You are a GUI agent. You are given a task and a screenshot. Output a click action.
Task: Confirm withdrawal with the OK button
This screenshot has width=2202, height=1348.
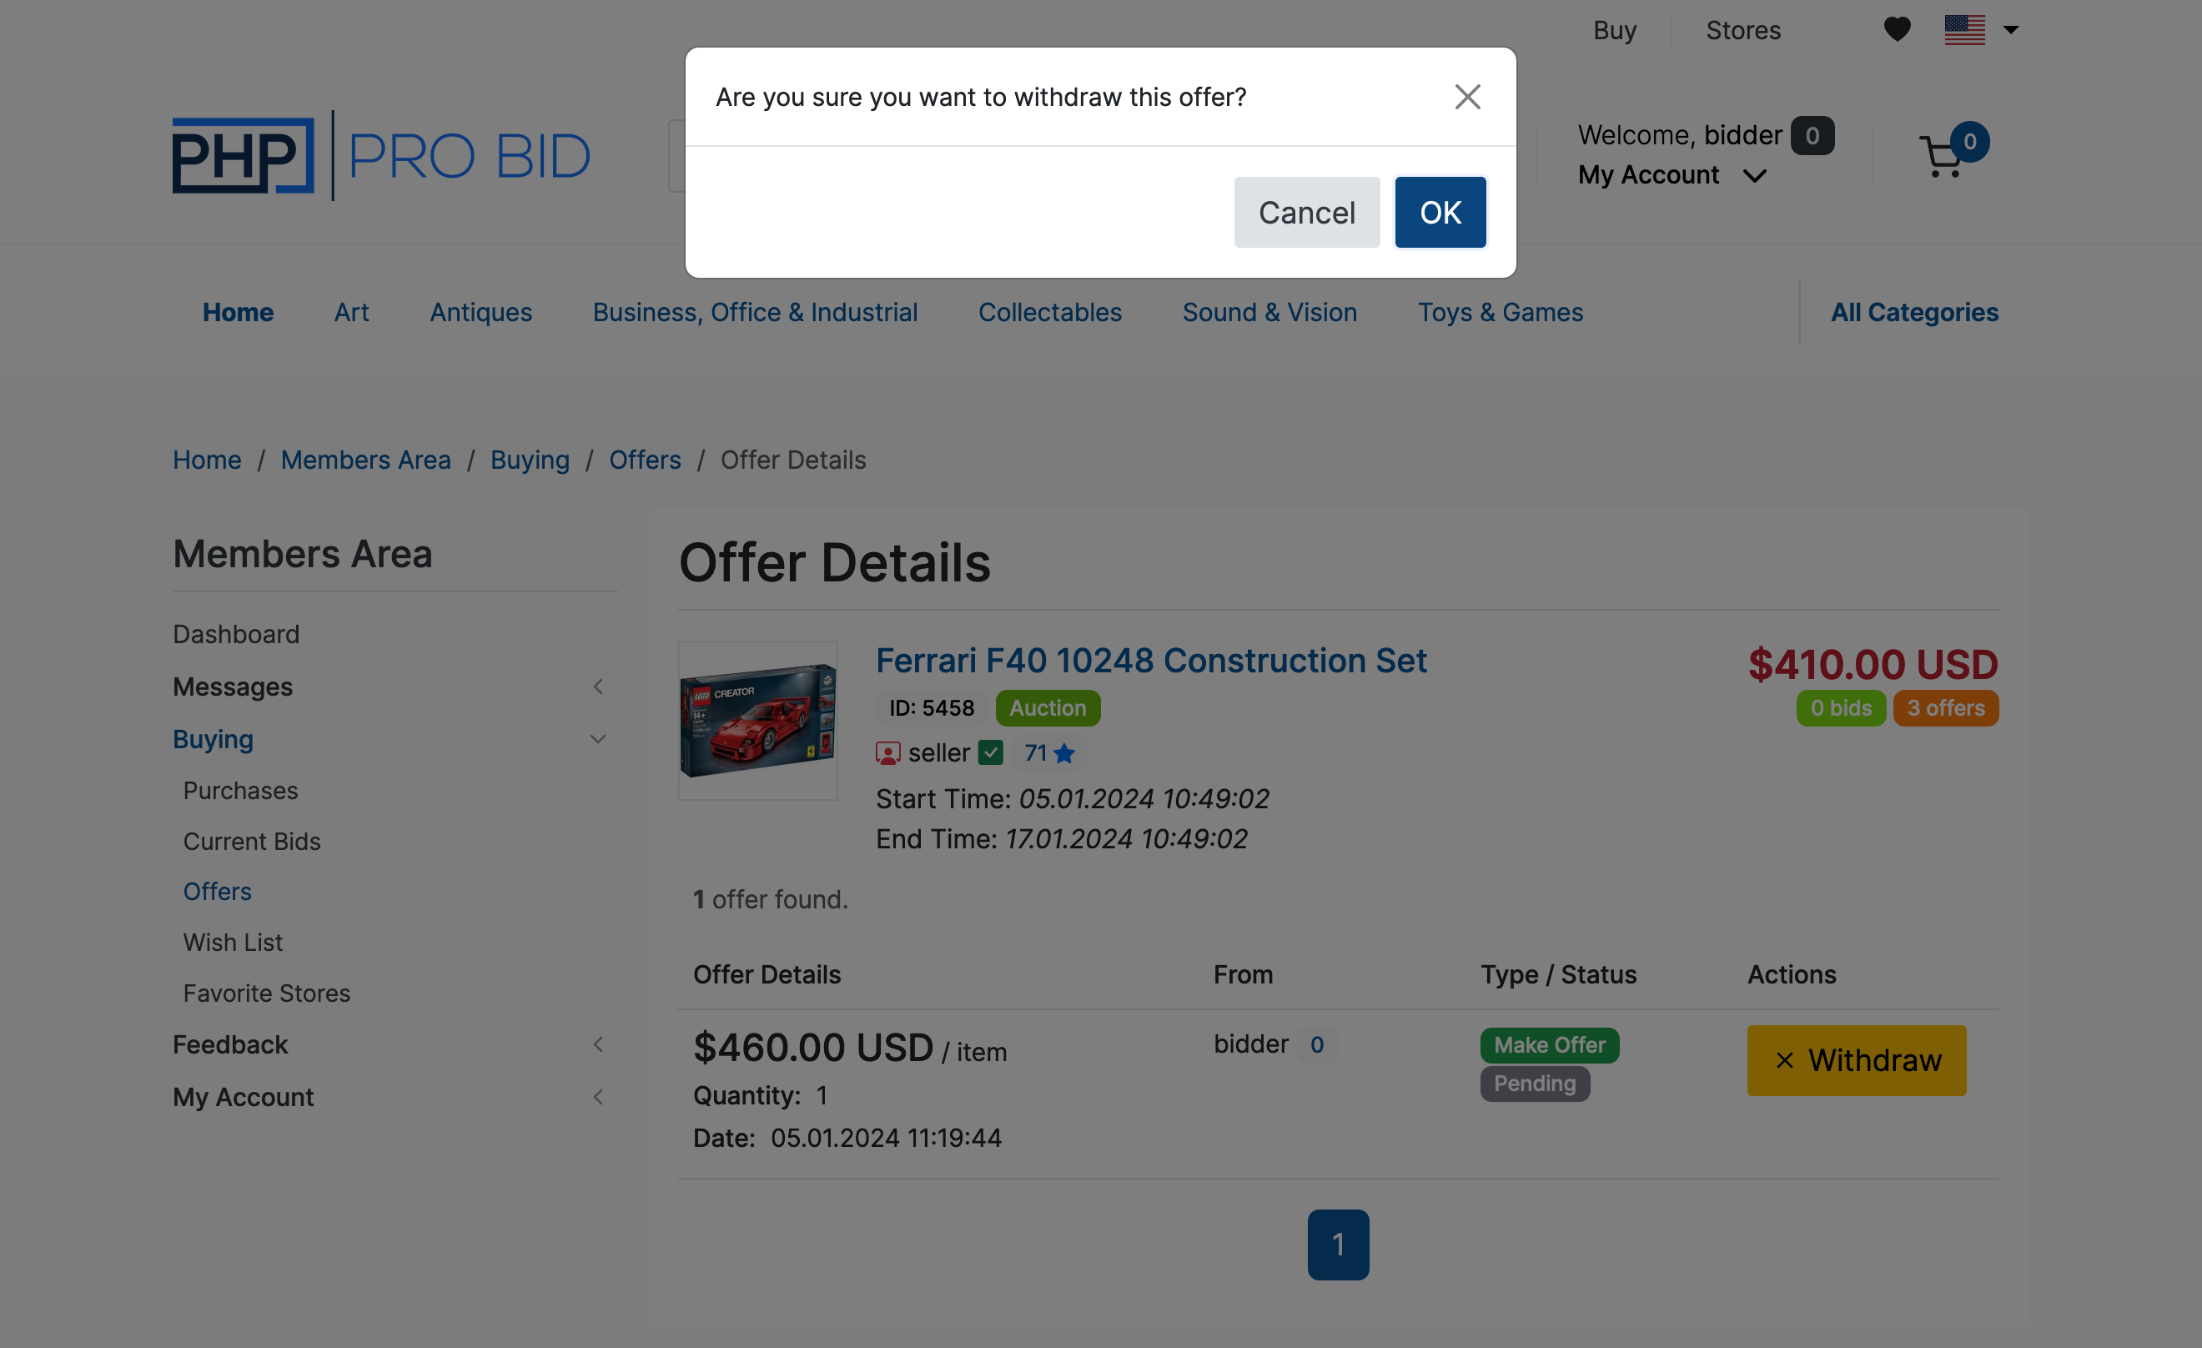click(x=1440, y=213)
